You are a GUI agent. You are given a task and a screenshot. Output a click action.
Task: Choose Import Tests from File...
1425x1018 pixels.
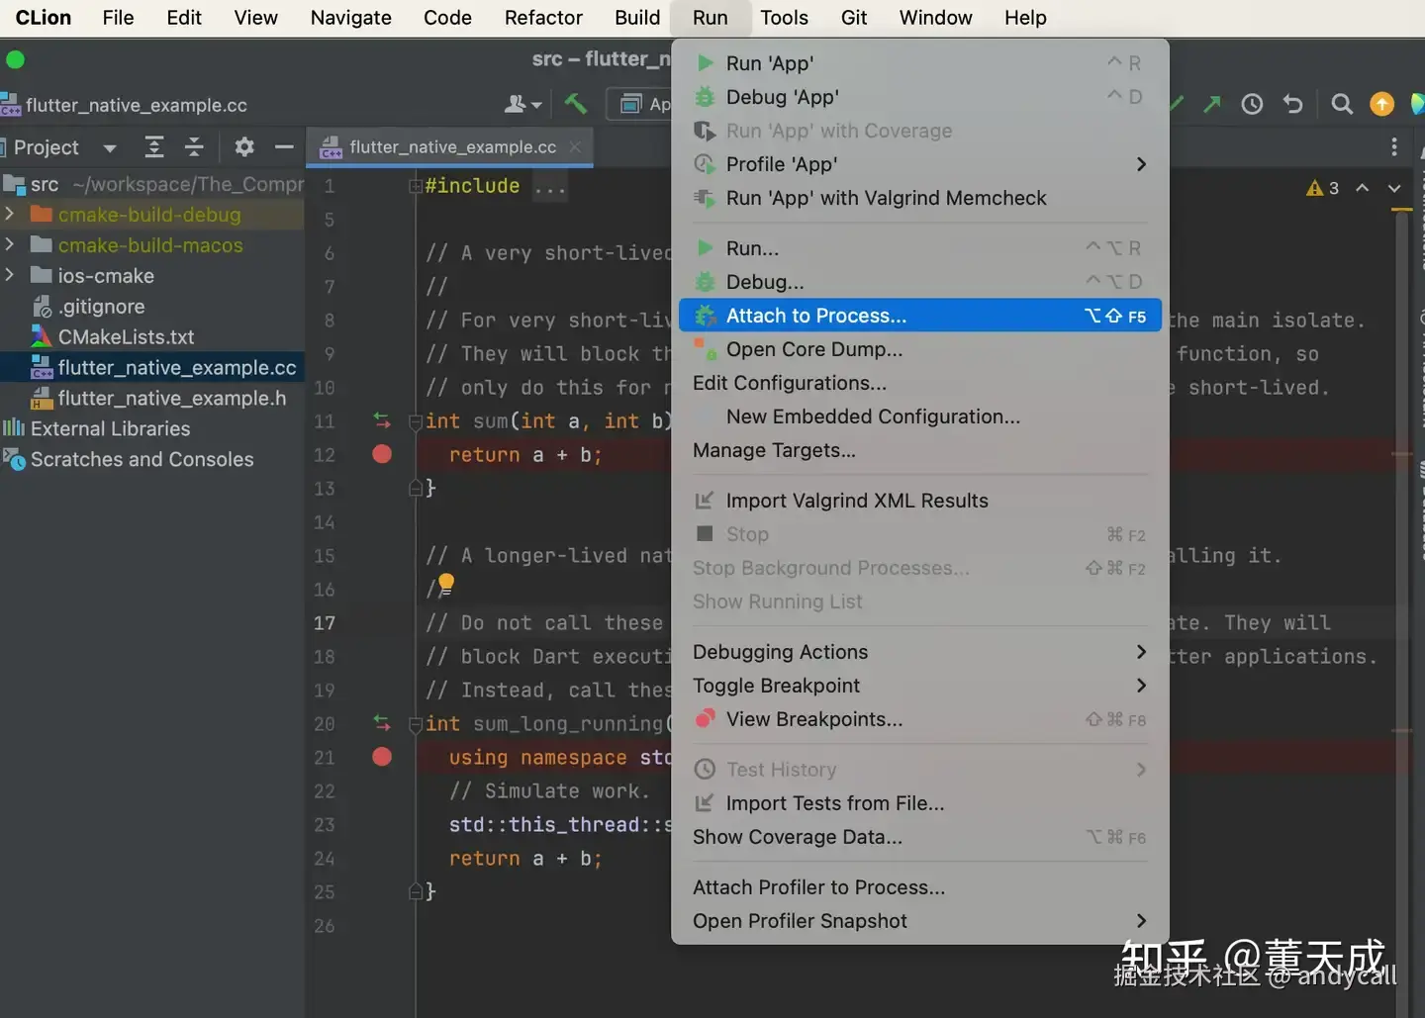[x=920, y=803]
